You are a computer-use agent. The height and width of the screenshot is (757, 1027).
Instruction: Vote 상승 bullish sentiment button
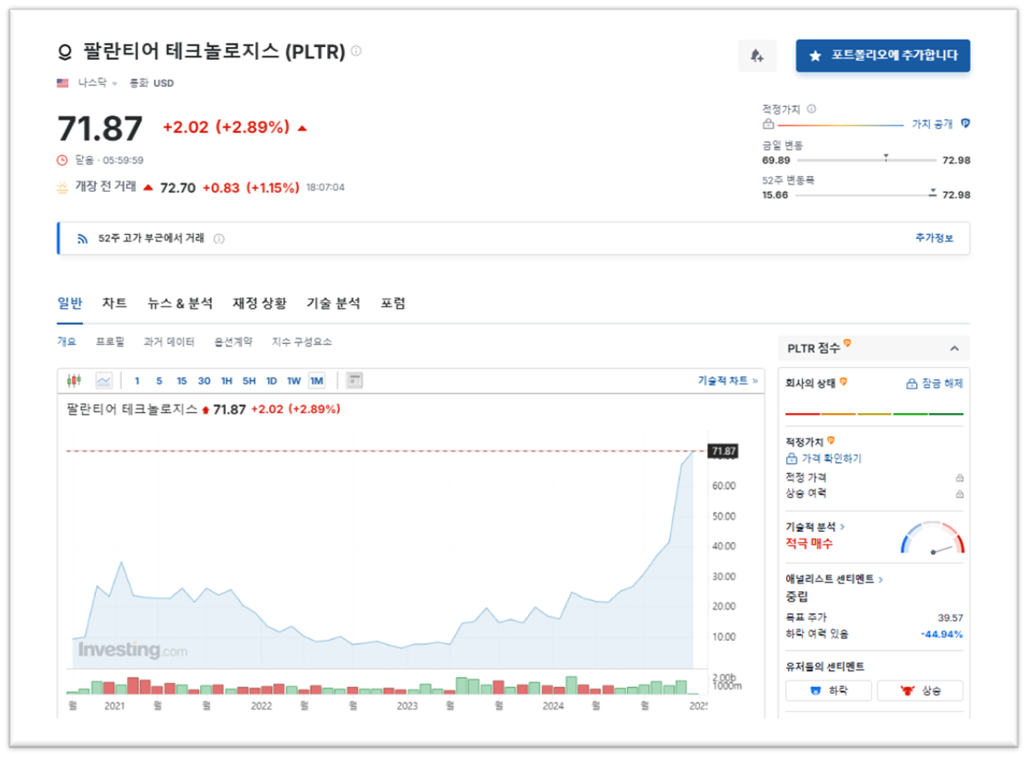920,691
